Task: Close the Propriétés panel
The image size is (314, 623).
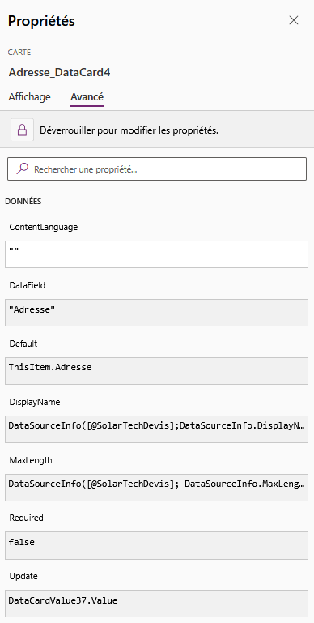Action: [x=293, y=21]
